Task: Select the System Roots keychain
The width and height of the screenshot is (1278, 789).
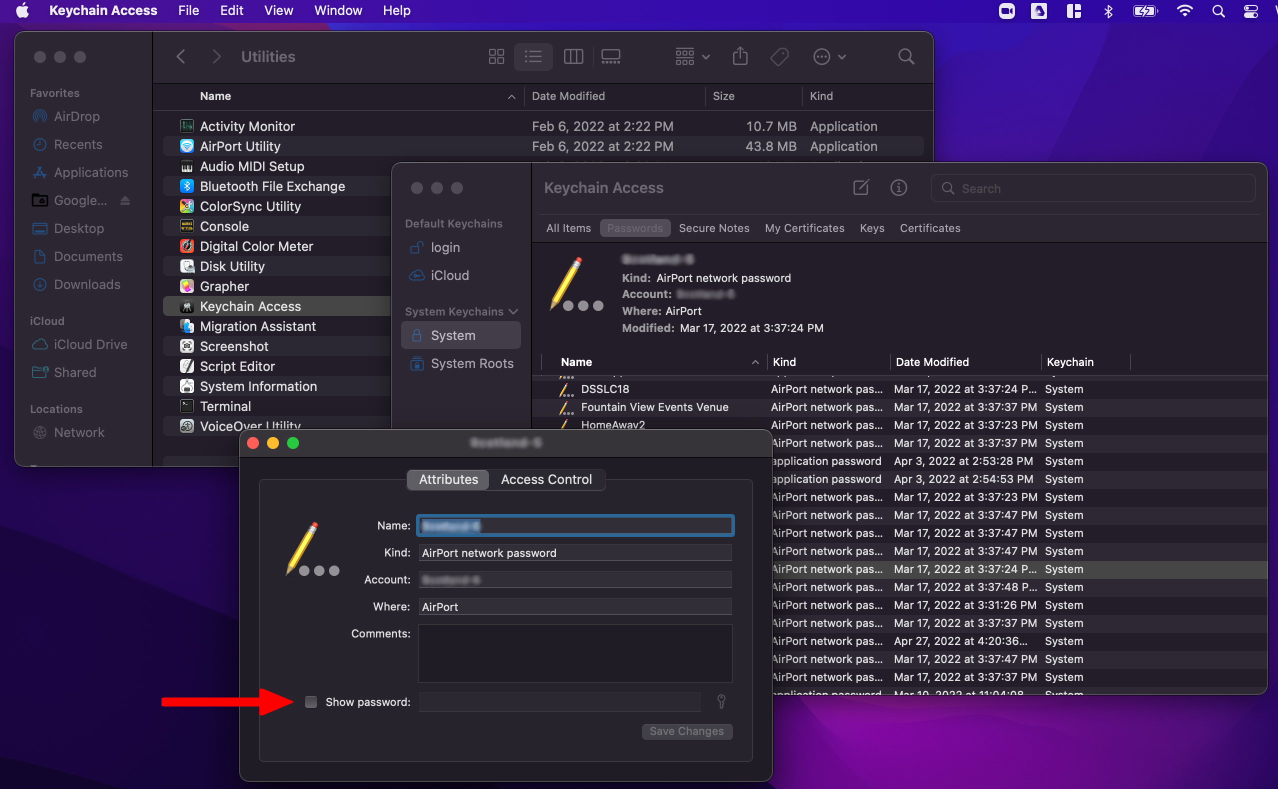Action: 461,363
